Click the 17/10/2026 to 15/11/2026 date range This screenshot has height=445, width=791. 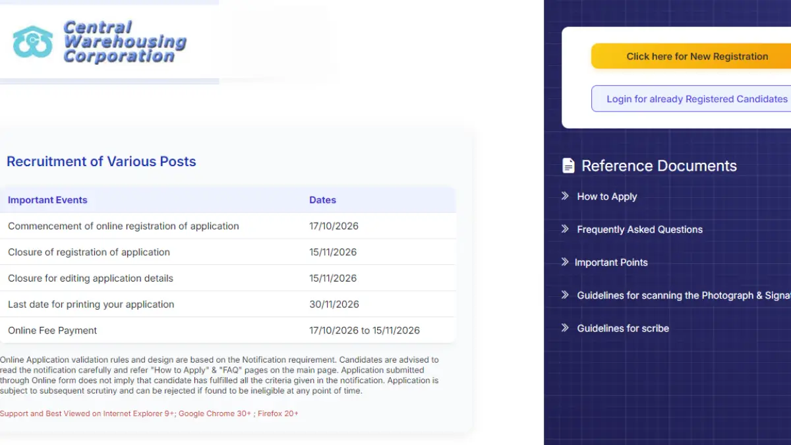click(365, 330)
